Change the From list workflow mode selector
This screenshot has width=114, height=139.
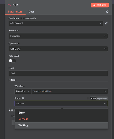pyautogui.click(x=23, y=91)
